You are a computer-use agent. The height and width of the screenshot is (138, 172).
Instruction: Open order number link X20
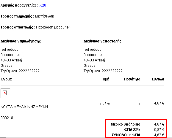[x=43, y=5]
